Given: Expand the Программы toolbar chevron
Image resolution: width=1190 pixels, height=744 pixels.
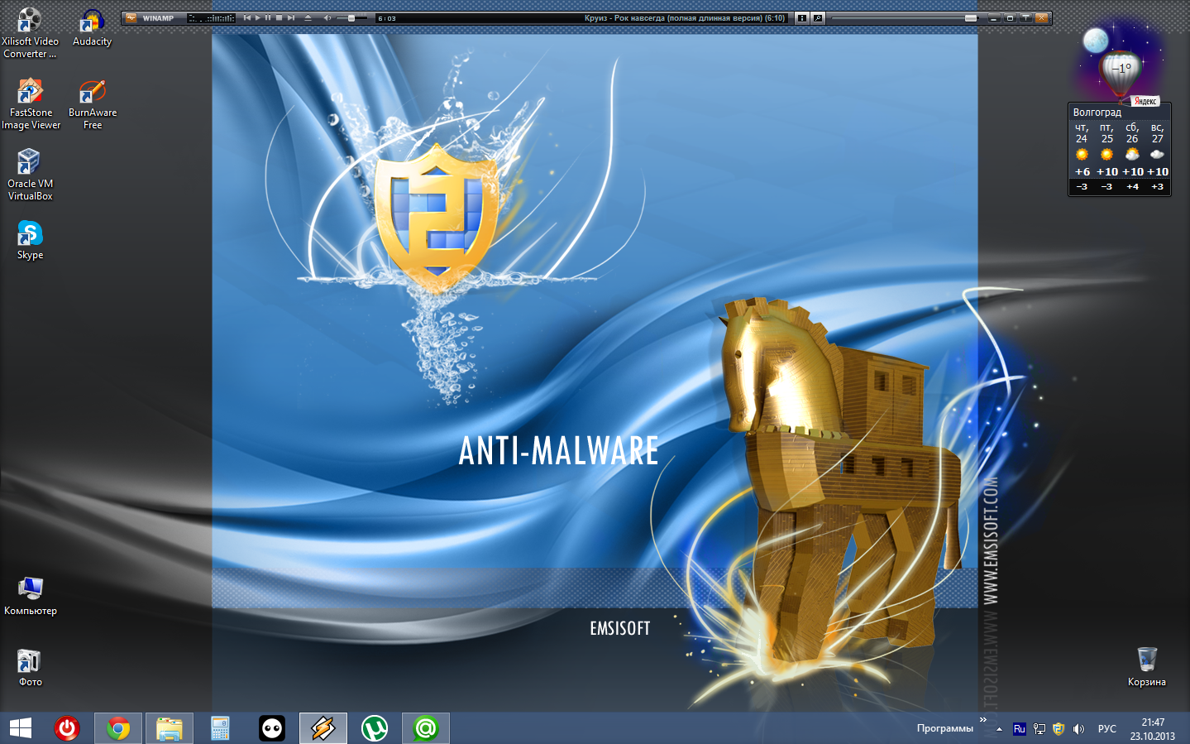Looking at the screenshot, I should point(983,720).
